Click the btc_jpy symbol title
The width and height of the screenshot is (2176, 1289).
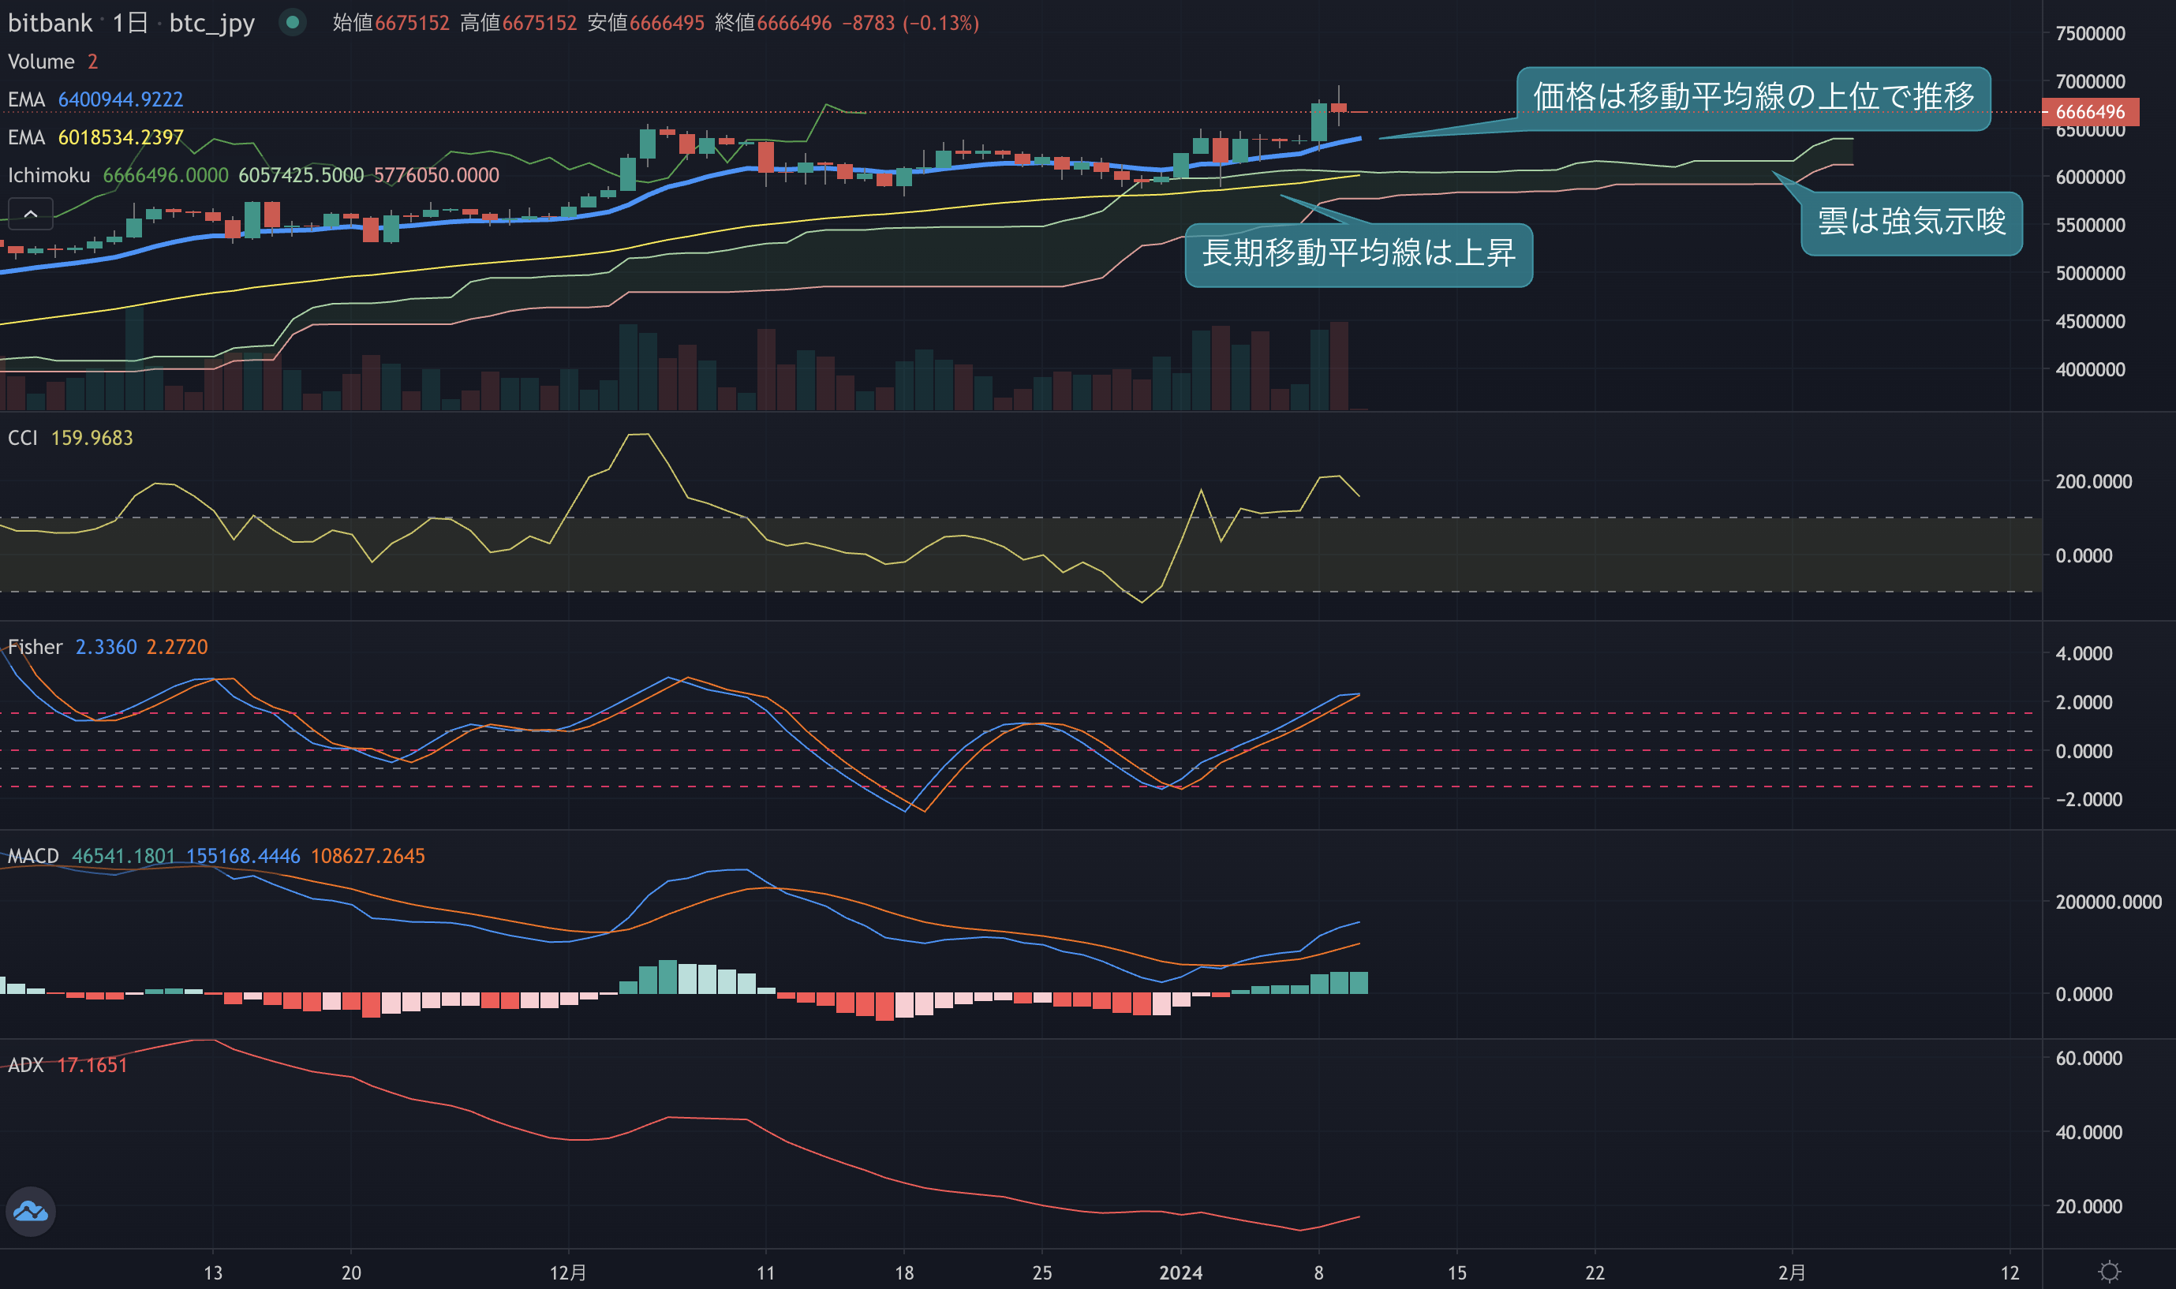coord(212,23)
